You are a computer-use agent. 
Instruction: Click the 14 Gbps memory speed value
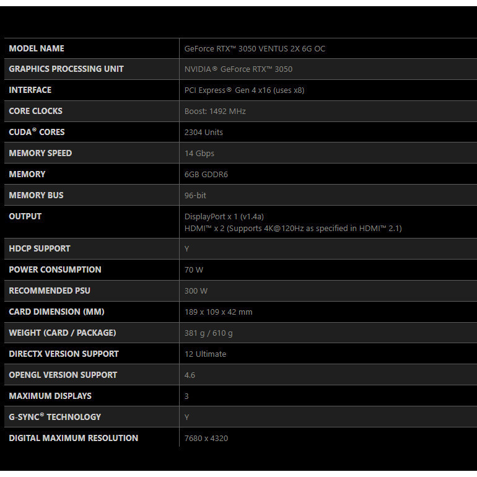point(199,153)
